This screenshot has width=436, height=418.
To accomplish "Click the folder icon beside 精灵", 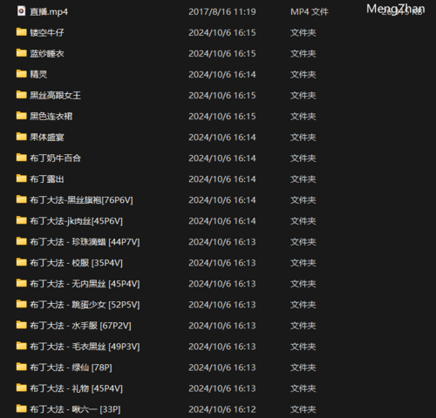I will click(x=21, y=74).
